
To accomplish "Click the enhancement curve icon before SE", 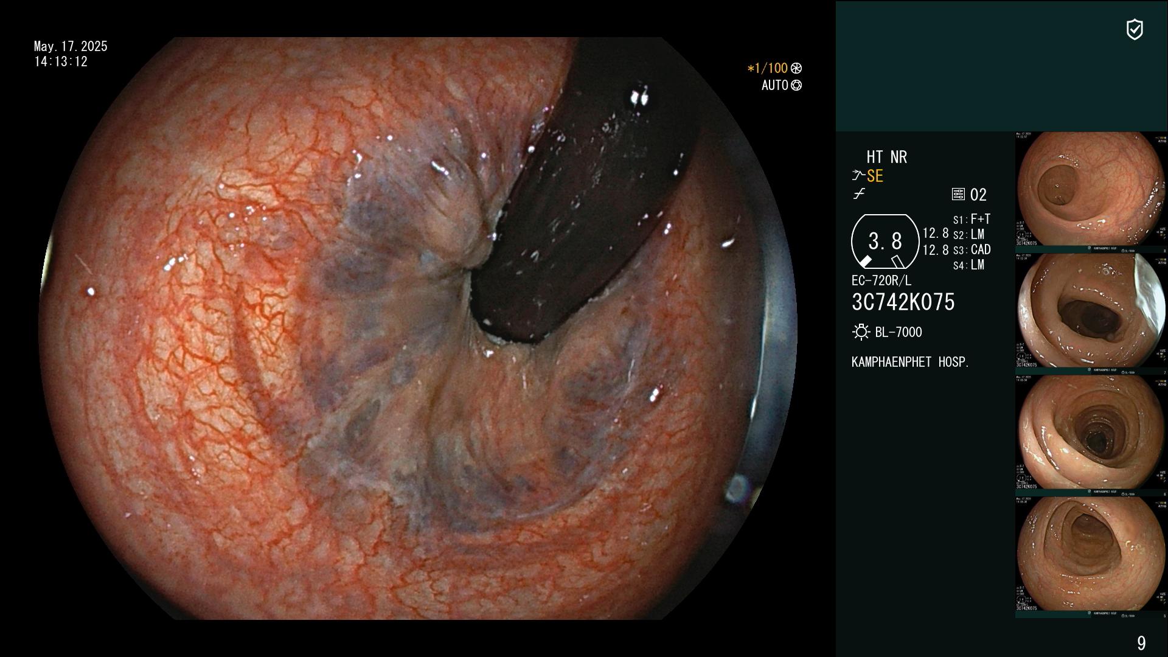I will [x=858, y=176].
